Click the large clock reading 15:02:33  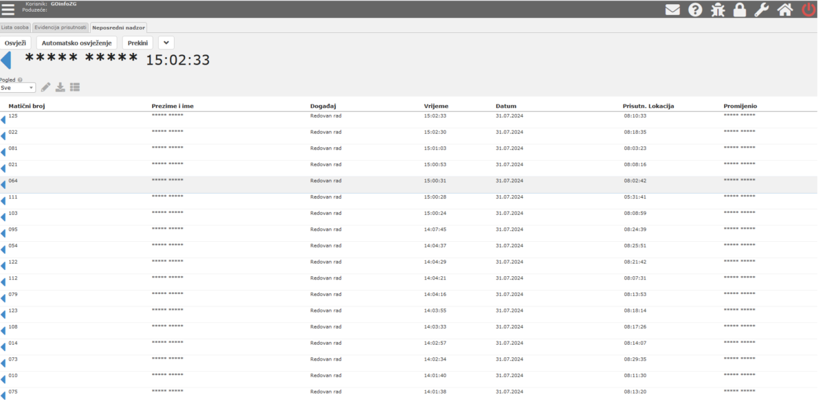[178, 60]
